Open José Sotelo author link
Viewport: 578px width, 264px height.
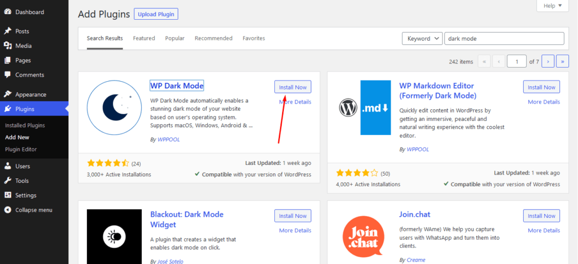click(170, 261)
